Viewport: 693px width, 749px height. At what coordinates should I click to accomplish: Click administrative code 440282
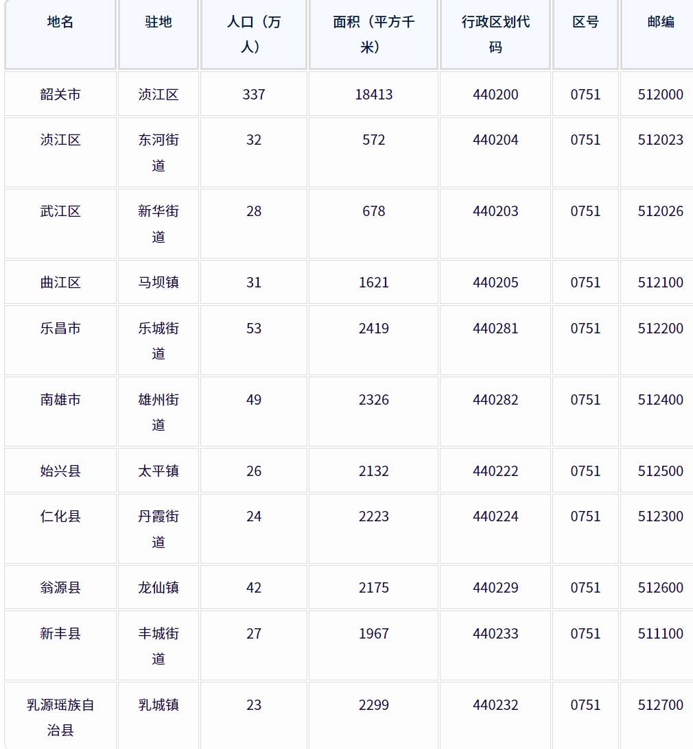click(x=495, y=399)
